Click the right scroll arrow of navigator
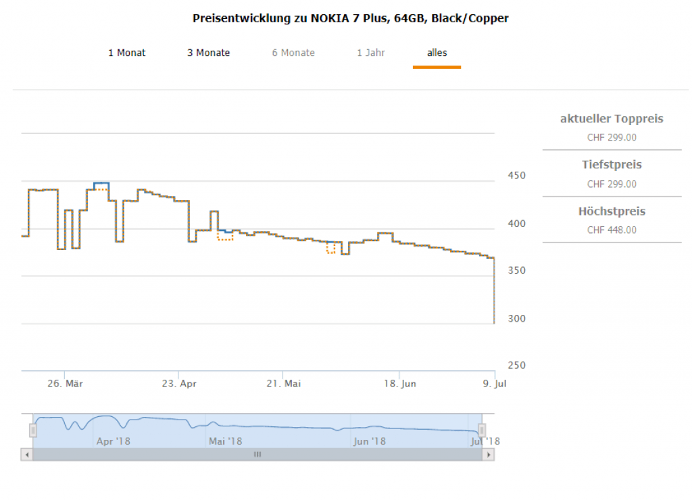 [x=489, y=455]
